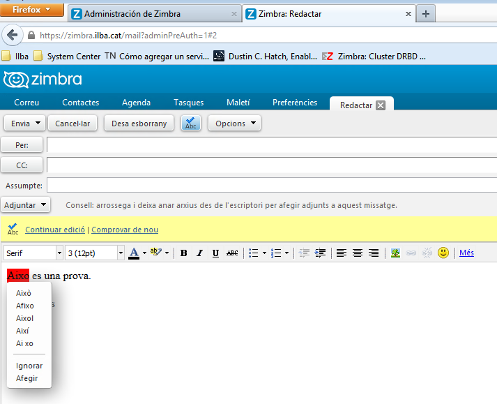This screenshot has width=497, height=404.
Task: Click into the CC address field
Action: [x=272, y=165]
